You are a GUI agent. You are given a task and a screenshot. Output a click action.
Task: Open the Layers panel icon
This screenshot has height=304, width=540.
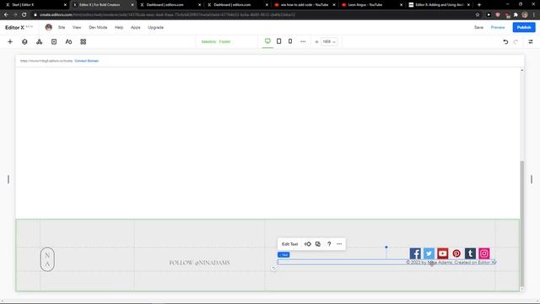pos(24,41)
